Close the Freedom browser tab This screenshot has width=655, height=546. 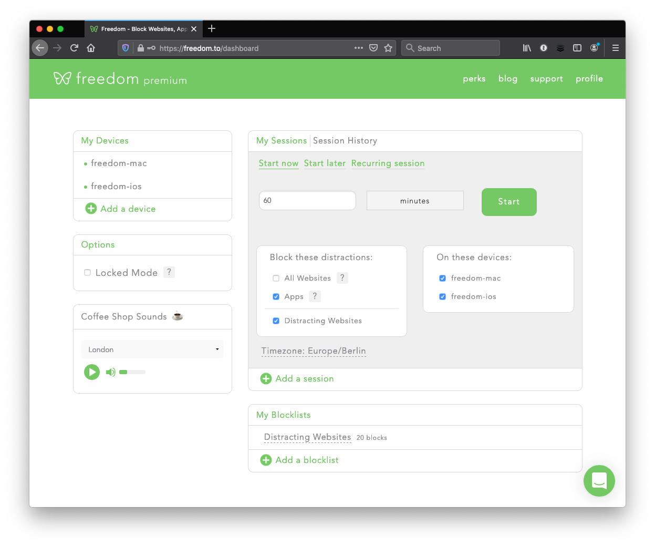coord(194,29)
